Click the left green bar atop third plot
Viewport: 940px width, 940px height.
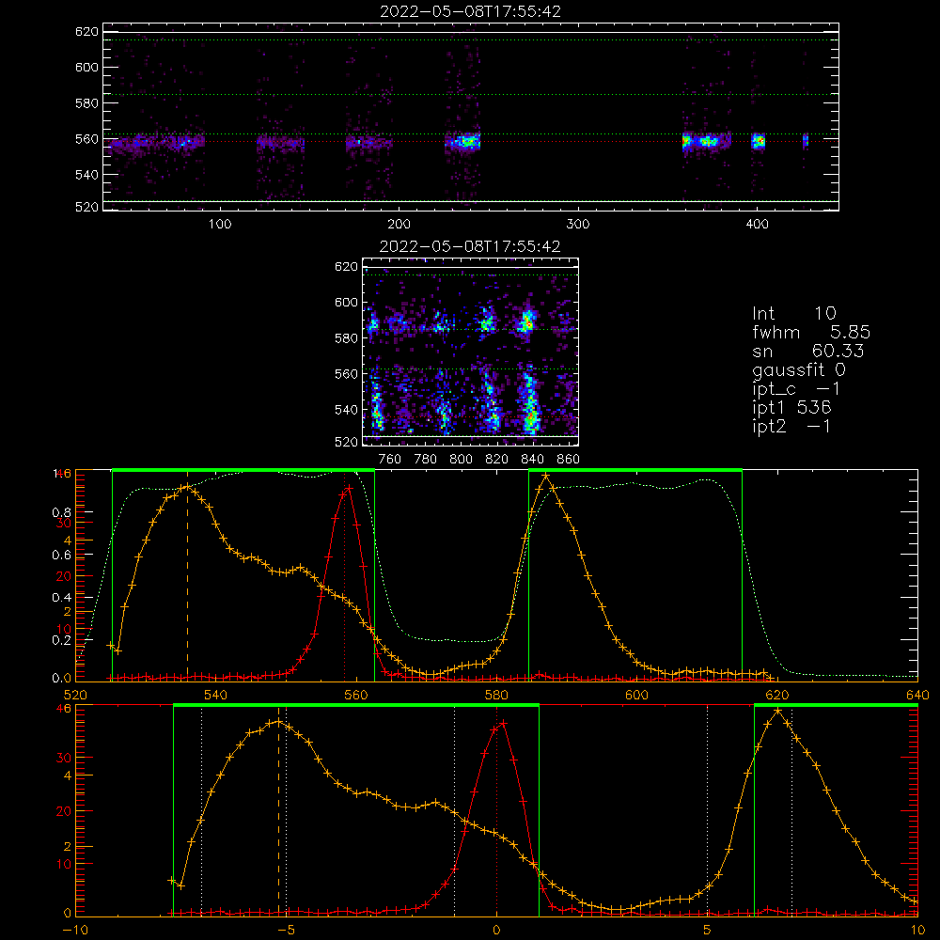click(243, 471)
